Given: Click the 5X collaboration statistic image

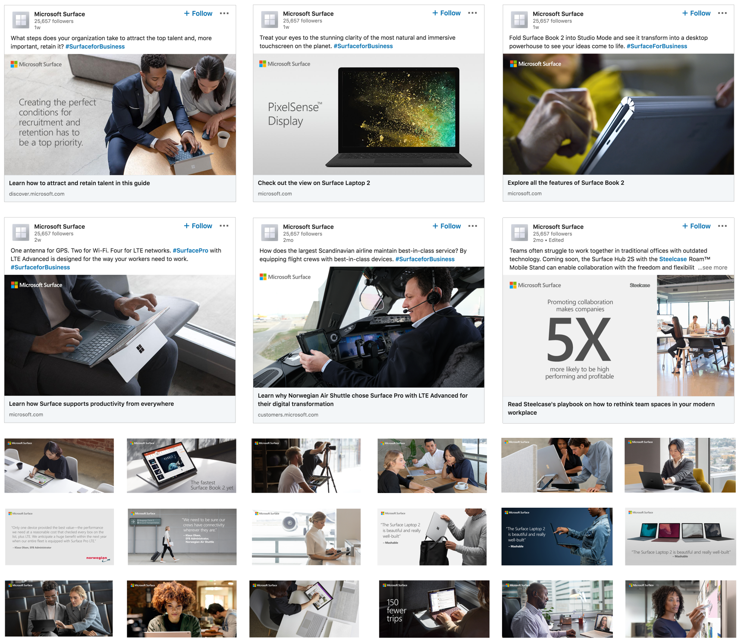Looking at the screenshot, I should coord(618,336).
